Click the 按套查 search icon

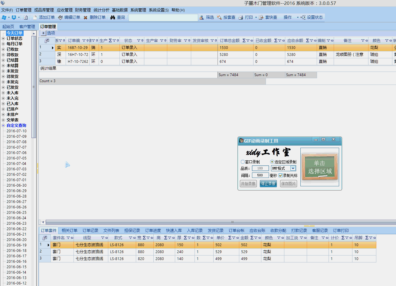[x=219, y=18]
